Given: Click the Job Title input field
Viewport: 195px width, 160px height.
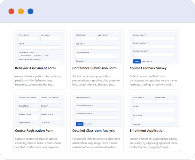Looking at the screenshot, I should pos(97,47).
